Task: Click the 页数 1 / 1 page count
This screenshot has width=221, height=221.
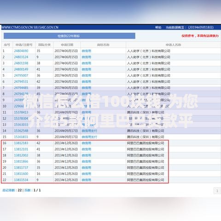Action: pyautogui.click(x=32, y=190)
